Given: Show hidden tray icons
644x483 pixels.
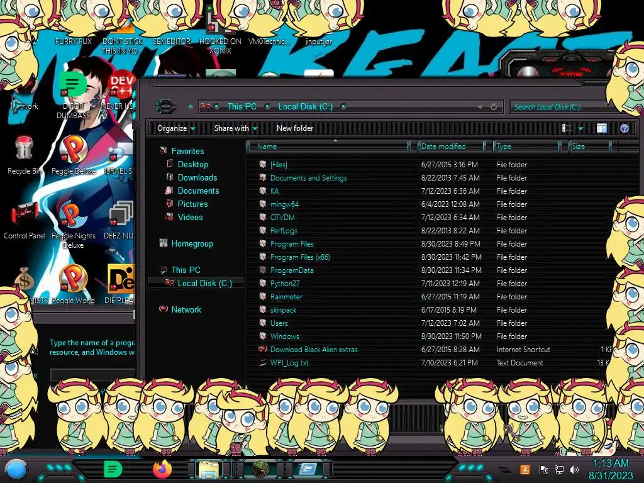Looking at the screenshot, I should point(505,470).
